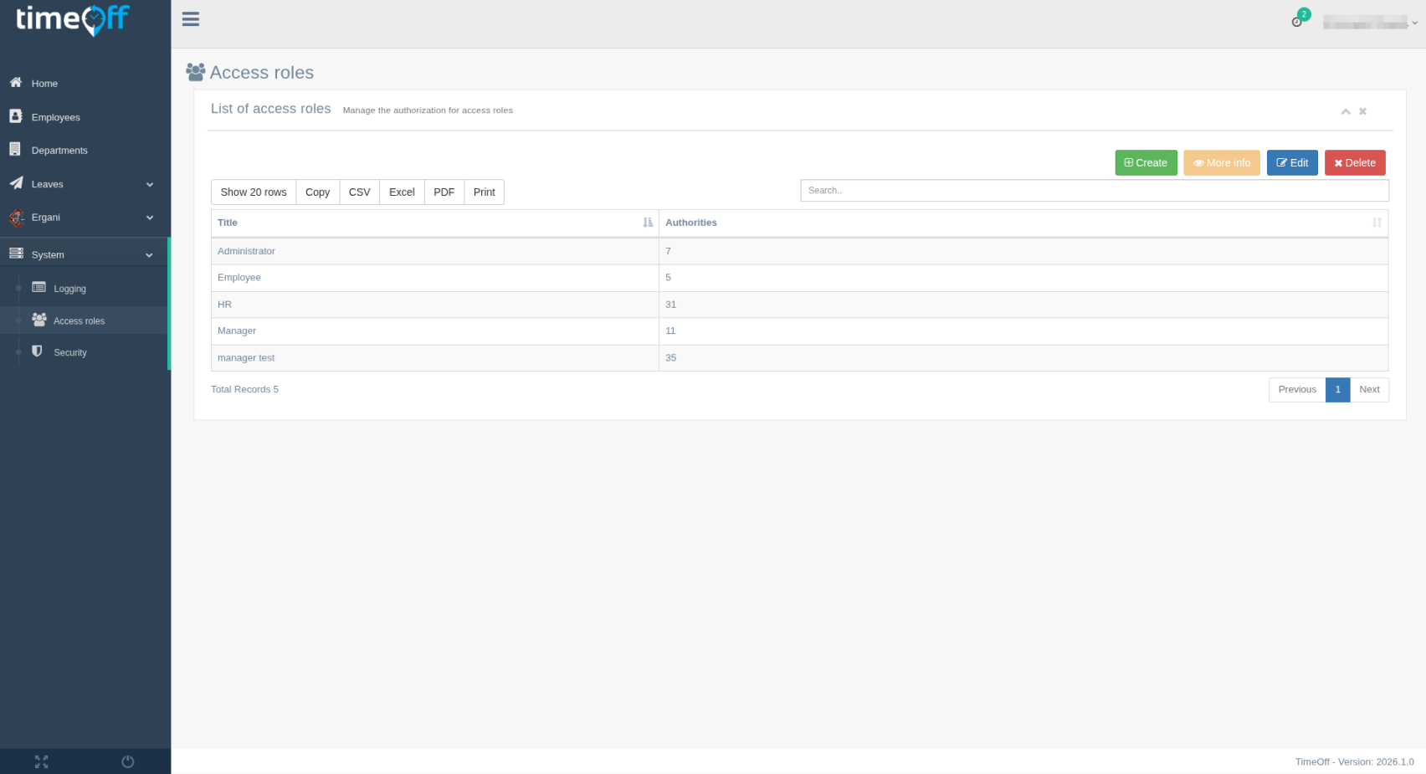
Task: Open the Departments section icon
Action: 15,150
